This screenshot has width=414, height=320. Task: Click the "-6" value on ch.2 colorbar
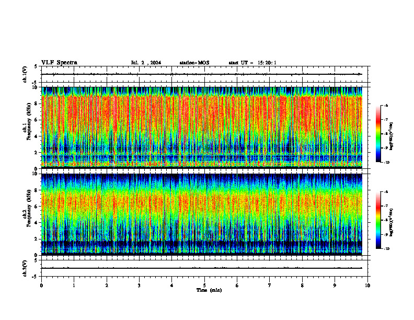(386, 192)
